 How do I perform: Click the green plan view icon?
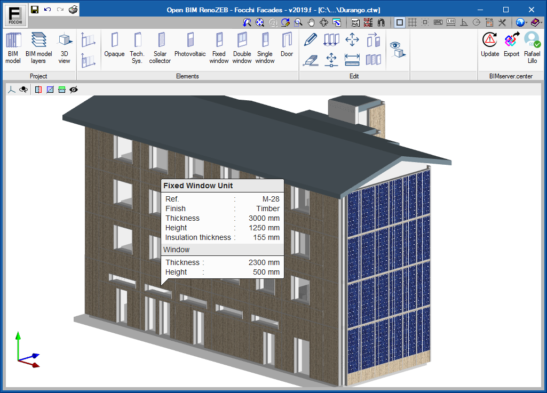(62, 90)
